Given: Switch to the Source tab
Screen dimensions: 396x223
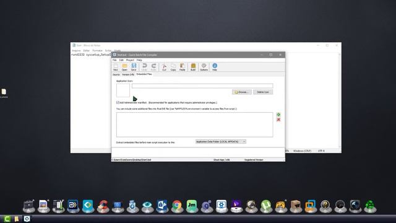Looking at the screenshot, I should 116,74.
